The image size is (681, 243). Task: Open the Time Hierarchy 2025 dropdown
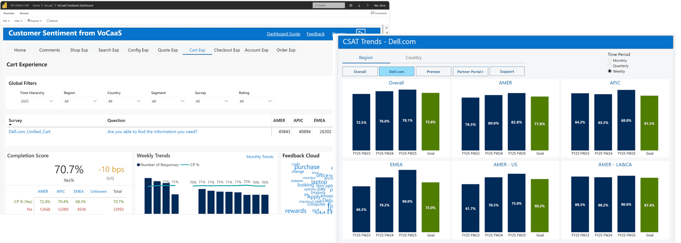point(37,101)
